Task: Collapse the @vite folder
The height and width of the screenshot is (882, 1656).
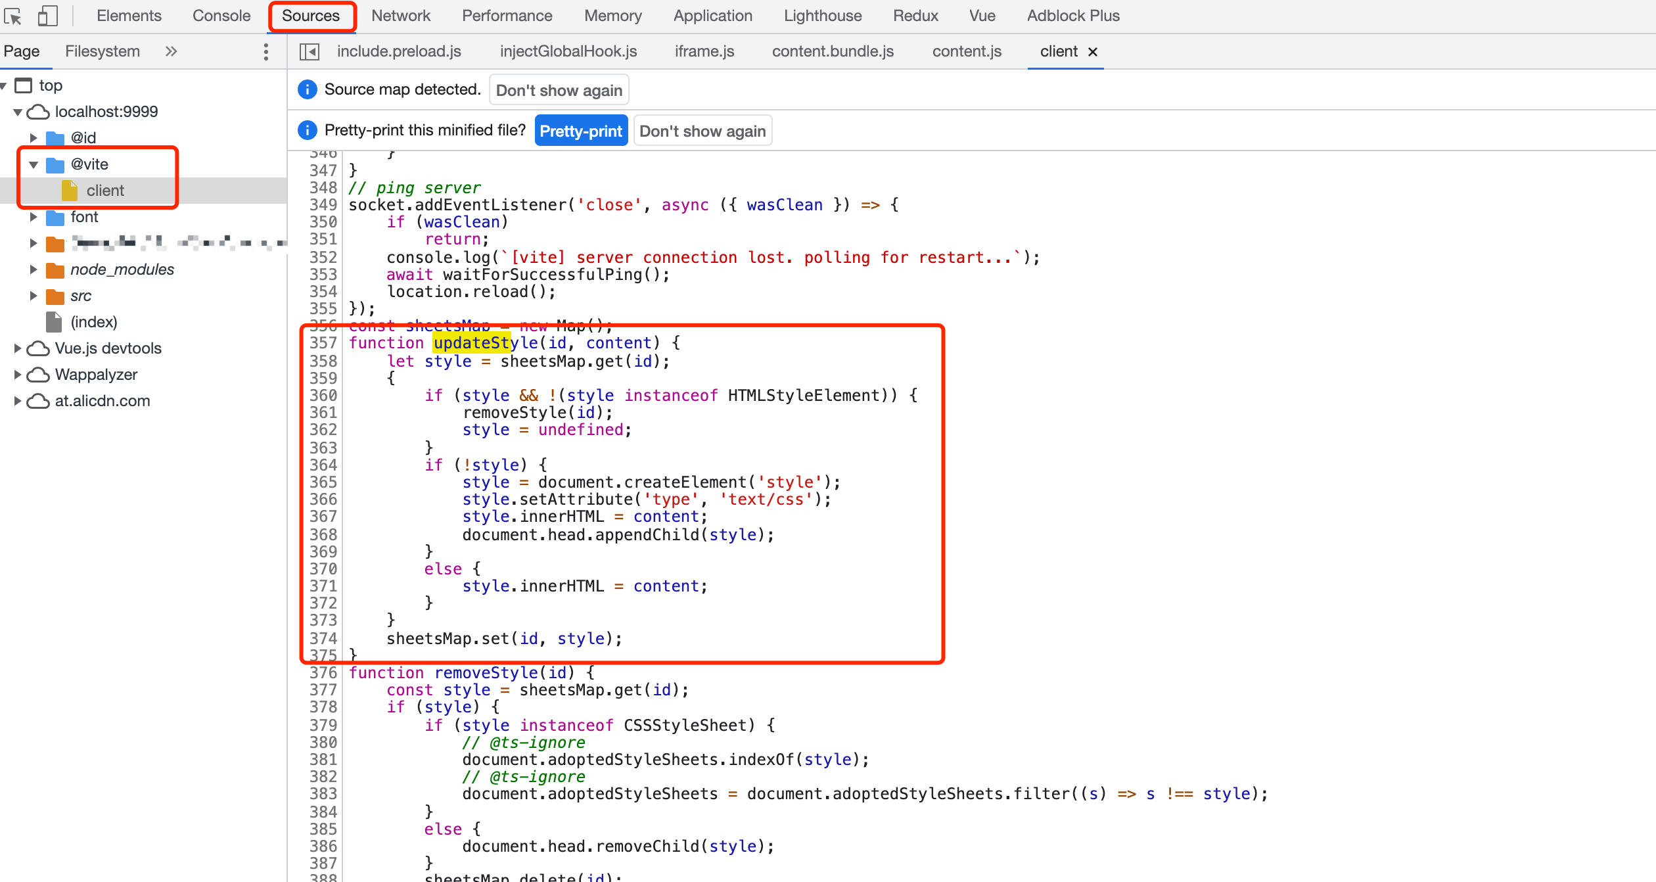Action: (34, 164)
